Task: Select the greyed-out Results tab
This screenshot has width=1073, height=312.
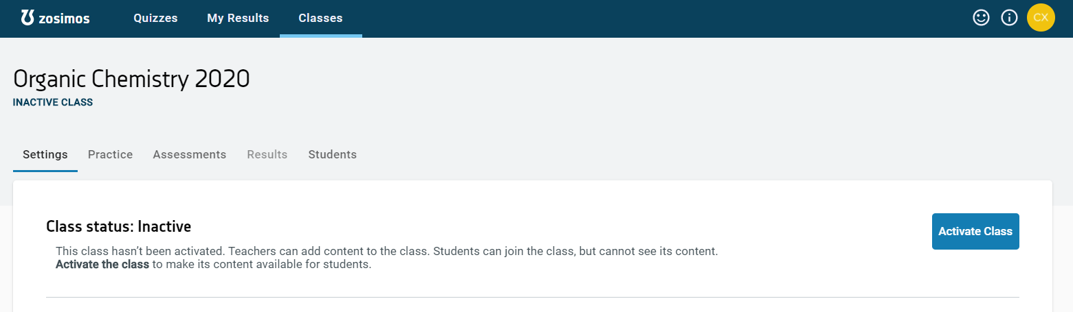Action: [267, 154]
